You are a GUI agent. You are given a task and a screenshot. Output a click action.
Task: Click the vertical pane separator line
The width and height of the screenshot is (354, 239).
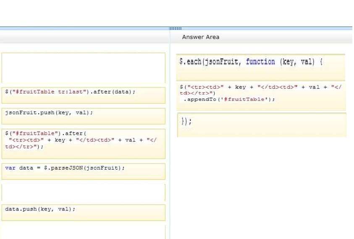pos(170,136)
